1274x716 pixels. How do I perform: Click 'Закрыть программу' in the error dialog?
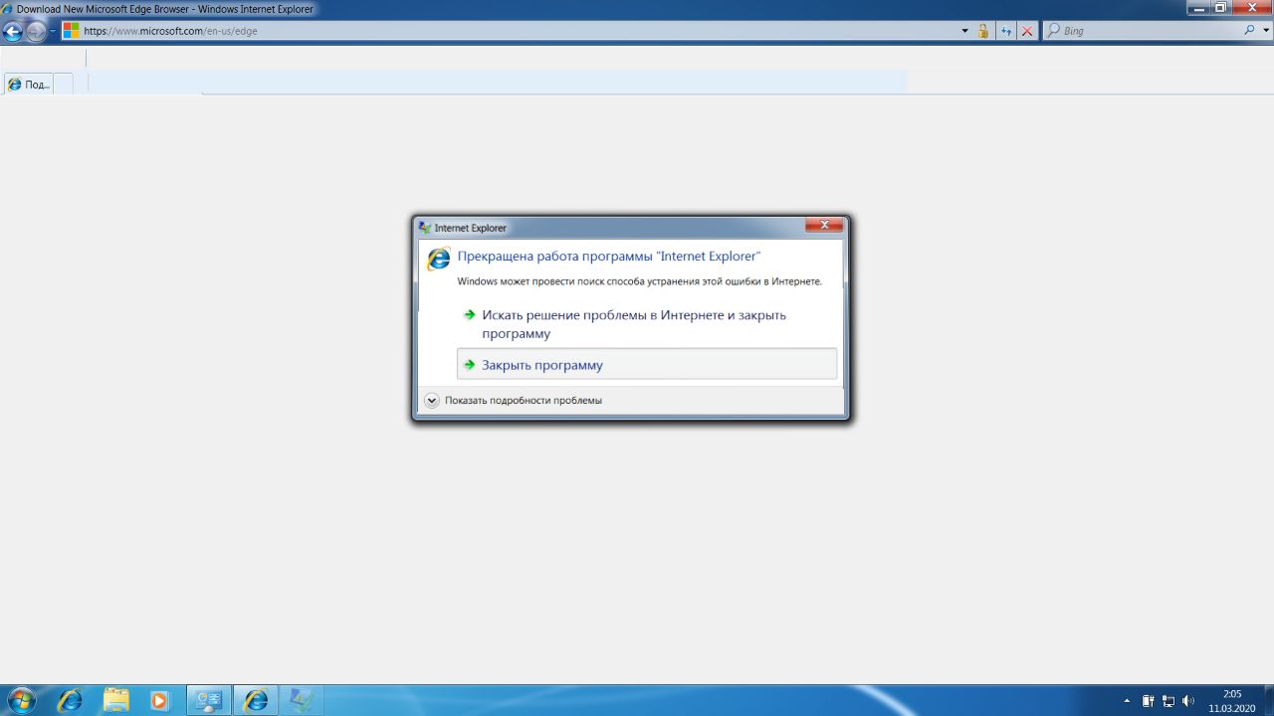tap(647, 365)
